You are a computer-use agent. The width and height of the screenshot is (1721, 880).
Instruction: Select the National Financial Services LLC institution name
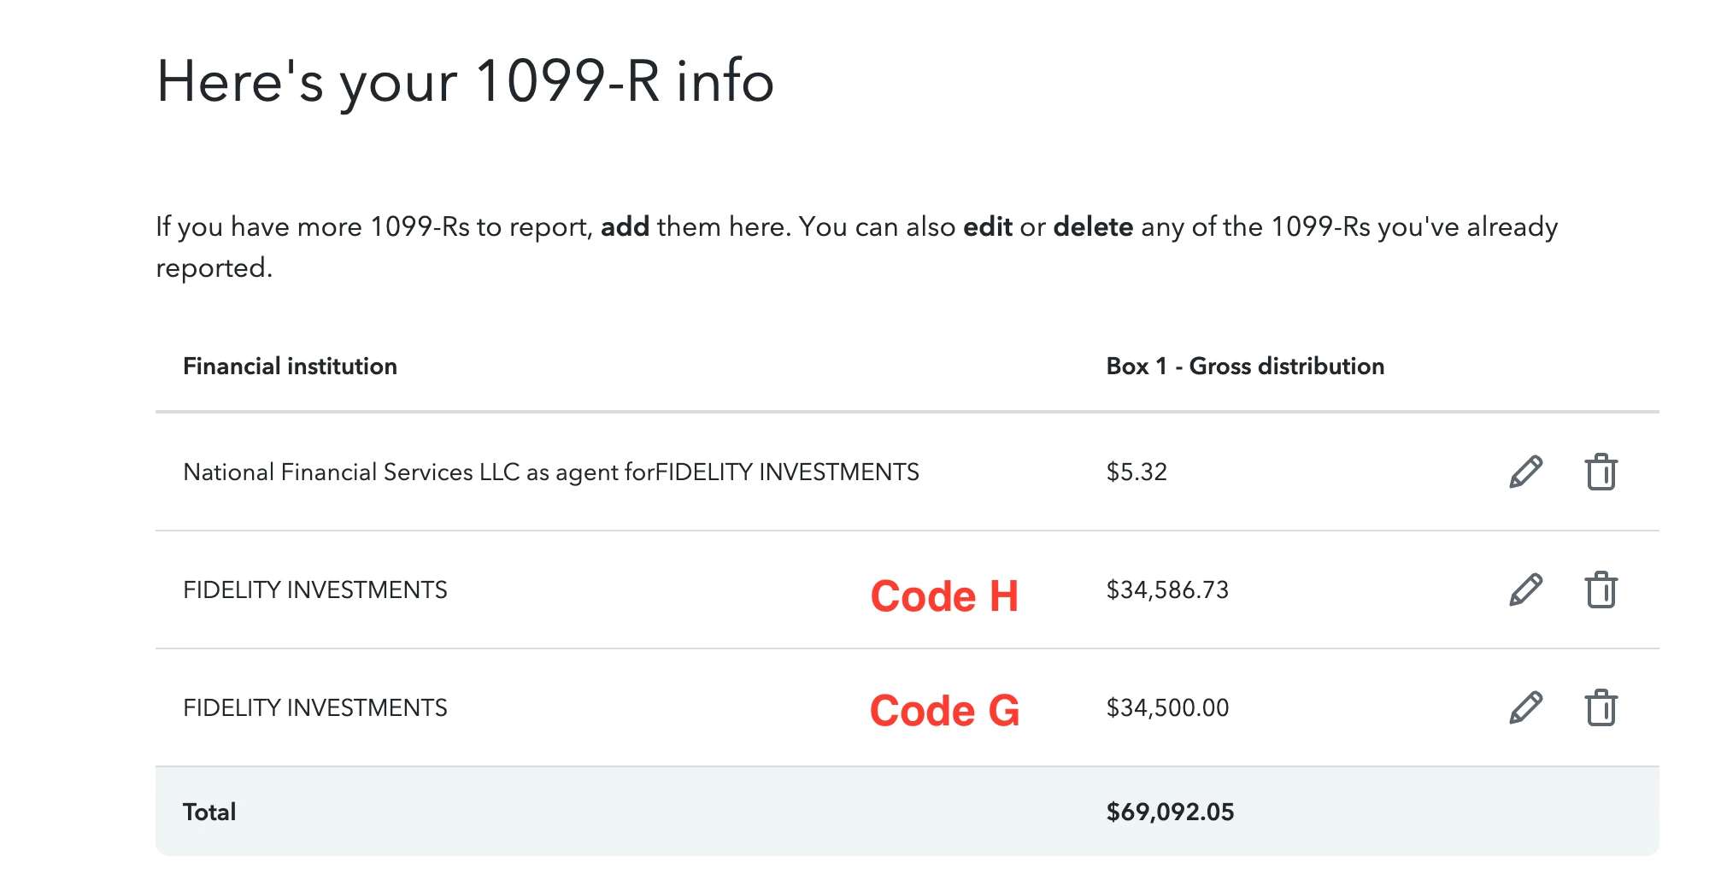click(550, 472)
